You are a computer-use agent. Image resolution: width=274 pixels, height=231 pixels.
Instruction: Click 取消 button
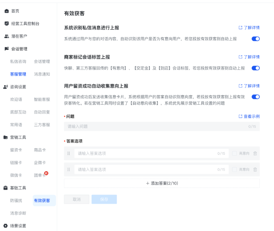[77, 200]
